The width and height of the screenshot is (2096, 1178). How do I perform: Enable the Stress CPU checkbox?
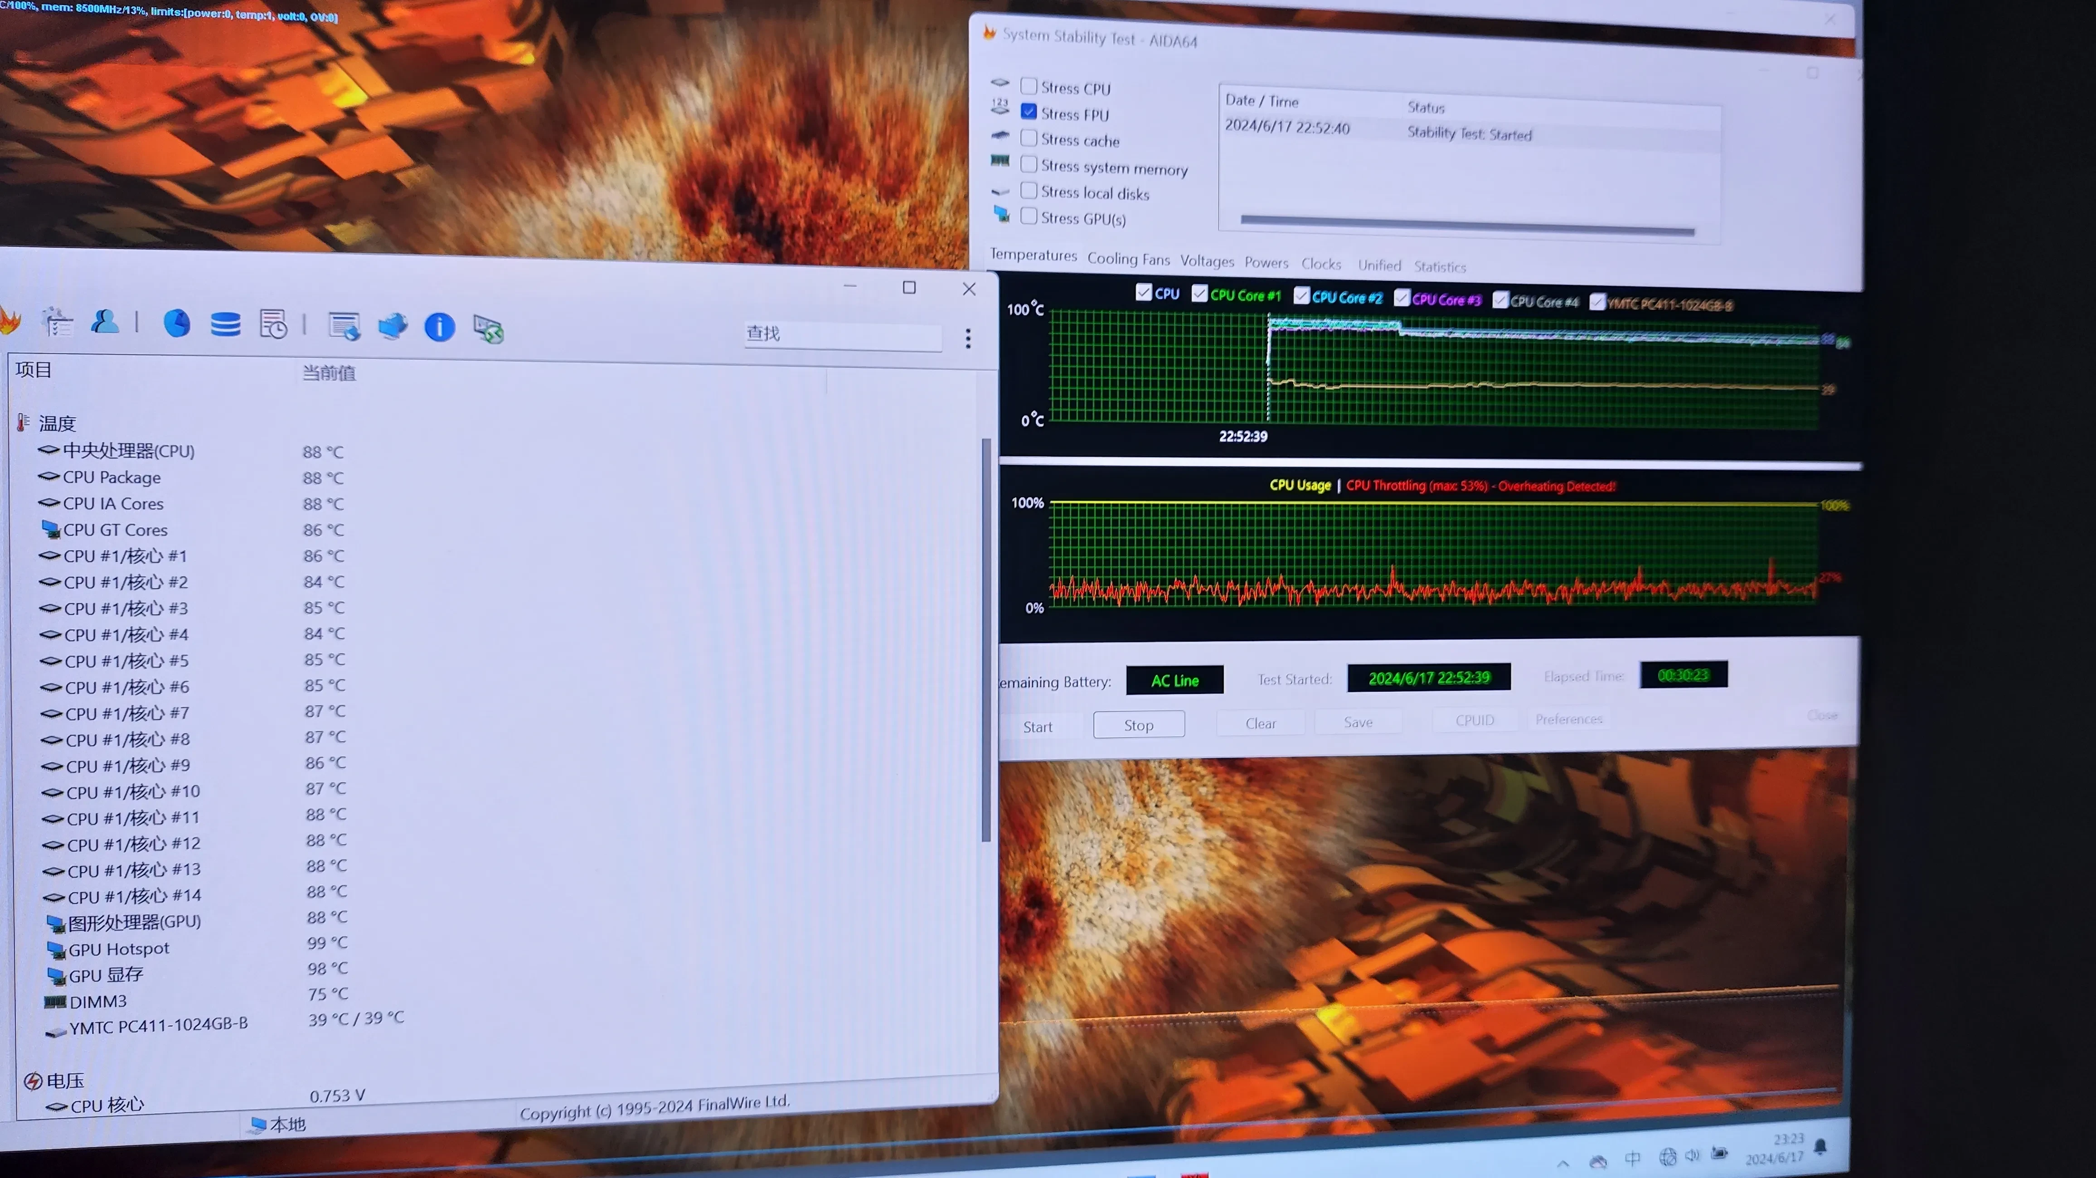pyautogui.click(x=1029, y=86)
